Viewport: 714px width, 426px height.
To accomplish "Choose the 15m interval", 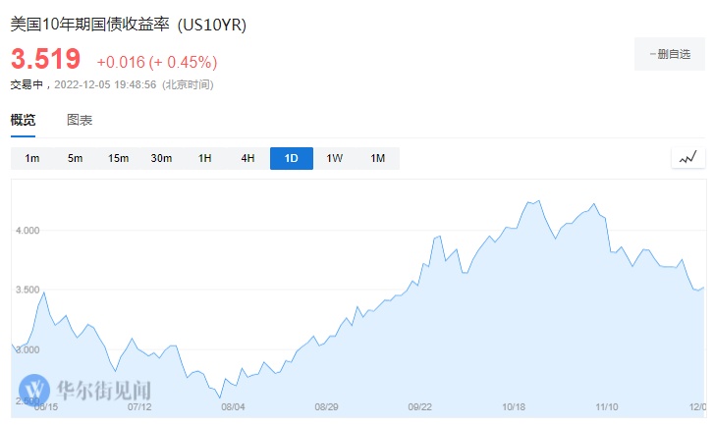I will click(x=119, y=158).
